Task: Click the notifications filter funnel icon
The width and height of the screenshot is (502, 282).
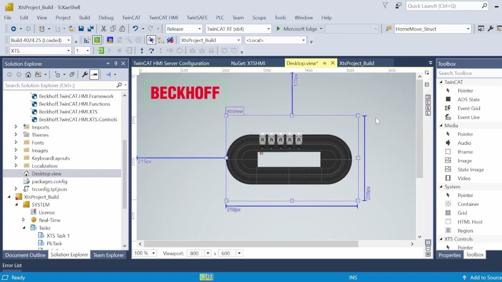Action: (x=385, y=6)
